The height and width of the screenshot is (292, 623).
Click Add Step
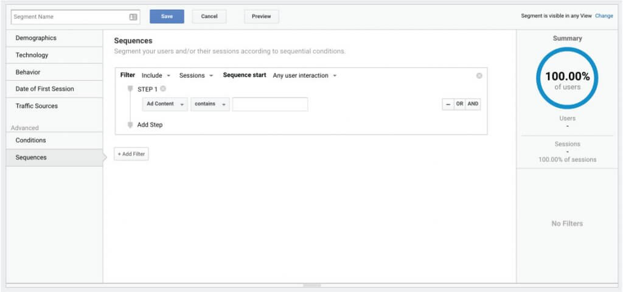[150, 125]
